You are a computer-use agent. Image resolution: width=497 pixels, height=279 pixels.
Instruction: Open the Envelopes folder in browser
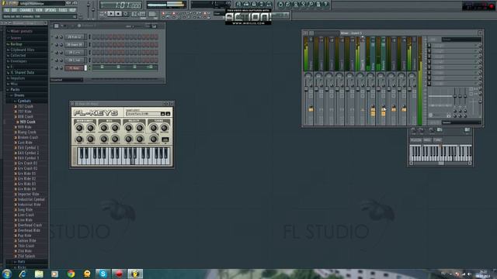click(x=19, y=61)
